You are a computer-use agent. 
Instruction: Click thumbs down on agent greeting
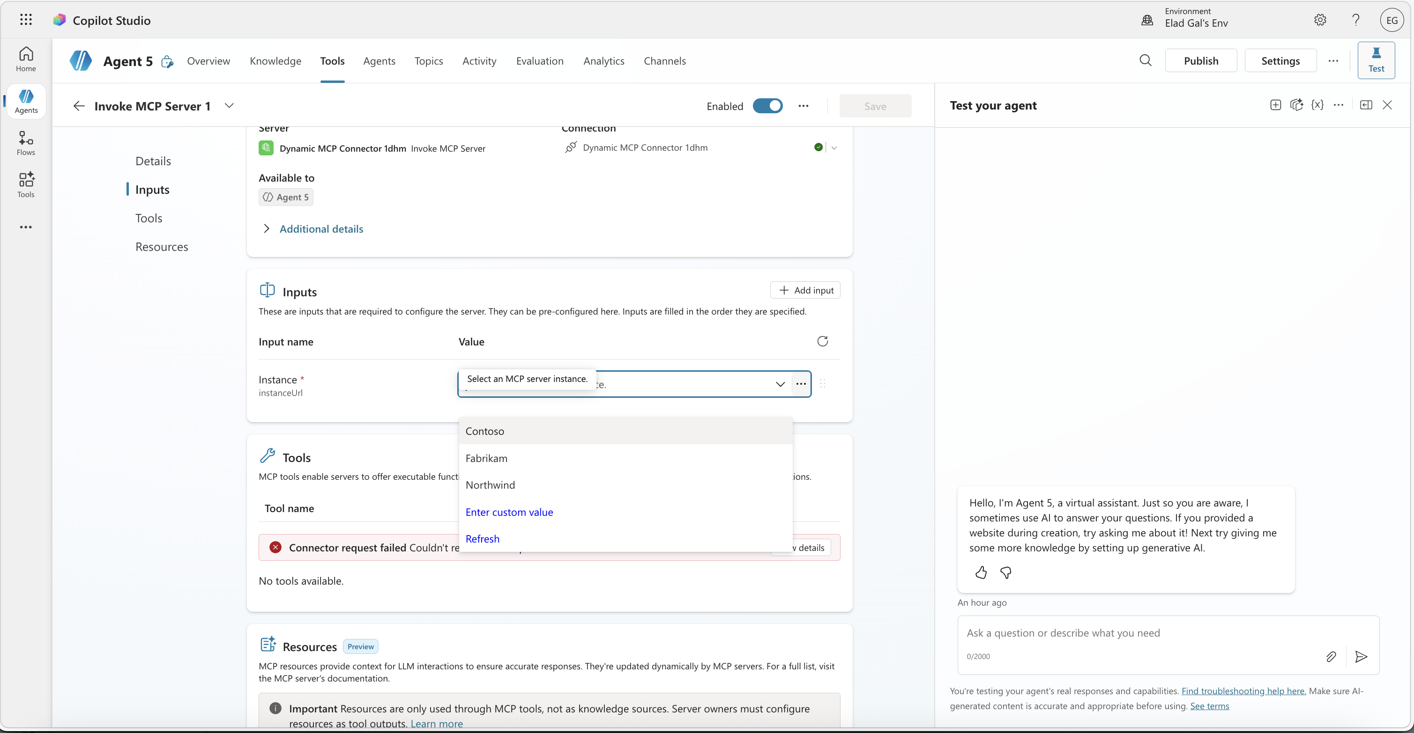click(1005, 572)
